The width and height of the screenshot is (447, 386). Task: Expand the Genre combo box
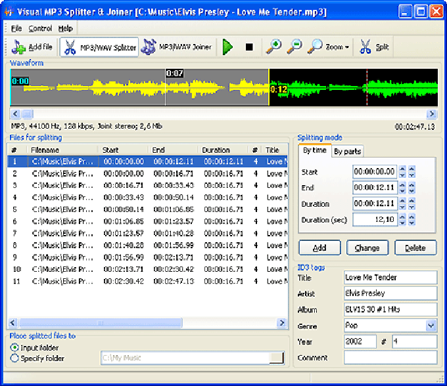[431, 326]
